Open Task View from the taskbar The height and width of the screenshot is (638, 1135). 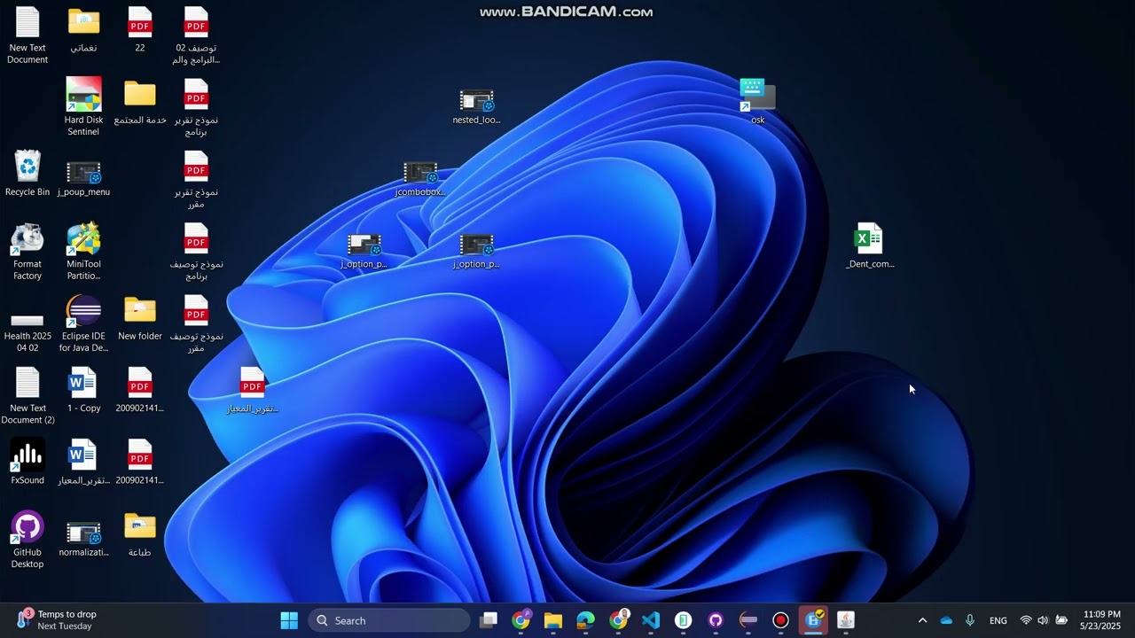pos(489,620)
